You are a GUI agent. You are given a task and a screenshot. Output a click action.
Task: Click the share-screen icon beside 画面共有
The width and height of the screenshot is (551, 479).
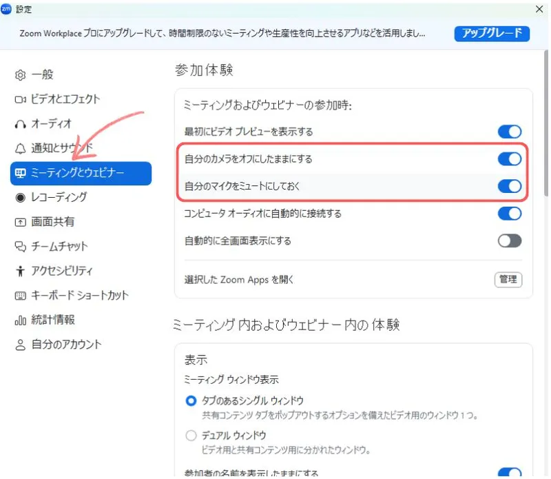[x=20, y=222]
